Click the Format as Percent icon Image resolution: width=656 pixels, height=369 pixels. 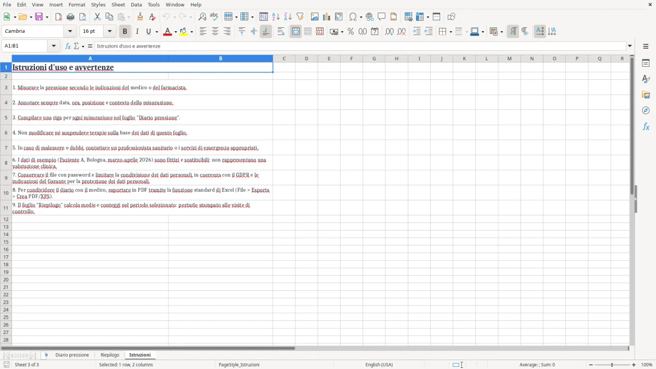pos(350,32)
